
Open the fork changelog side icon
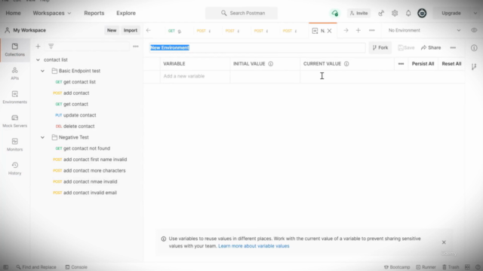[x=474, y=66]
